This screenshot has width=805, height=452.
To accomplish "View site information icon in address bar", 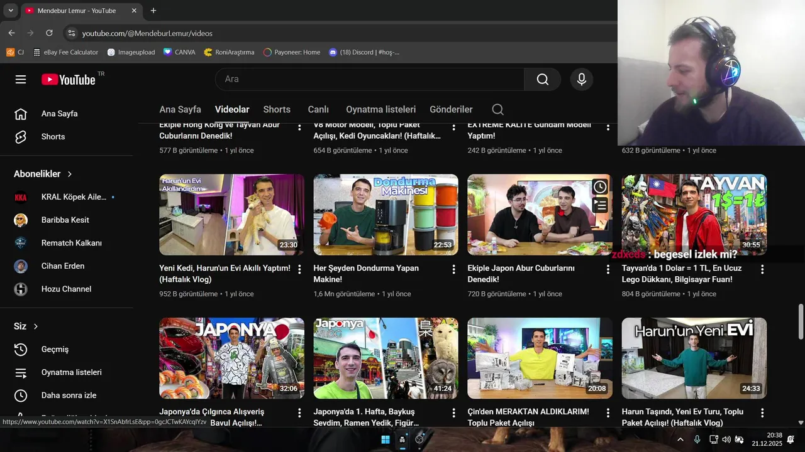I will 72,33.
